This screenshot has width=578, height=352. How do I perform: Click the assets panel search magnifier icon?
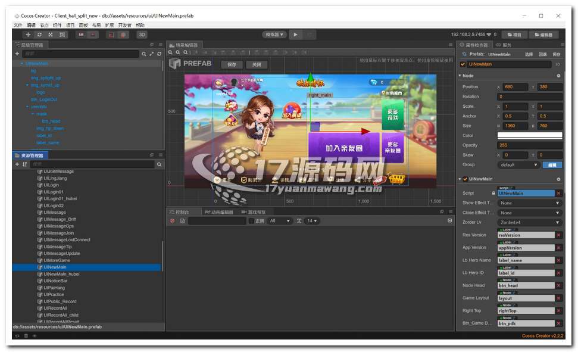tap(160, 164)
